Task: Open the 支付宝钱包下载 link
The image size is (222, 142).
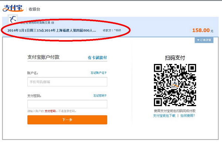Action: (164, 116)
